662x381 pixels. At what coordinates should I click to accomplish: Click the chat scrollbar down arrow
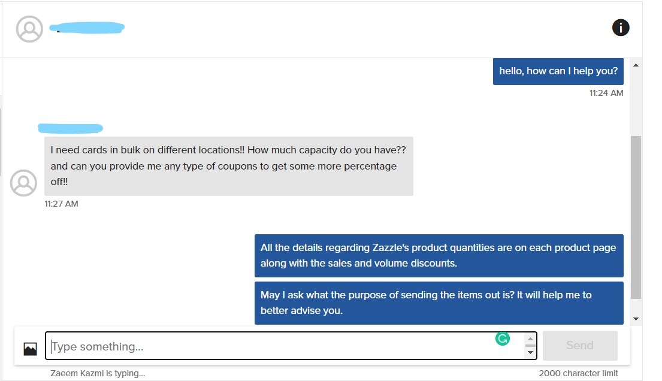pos(636,319)
